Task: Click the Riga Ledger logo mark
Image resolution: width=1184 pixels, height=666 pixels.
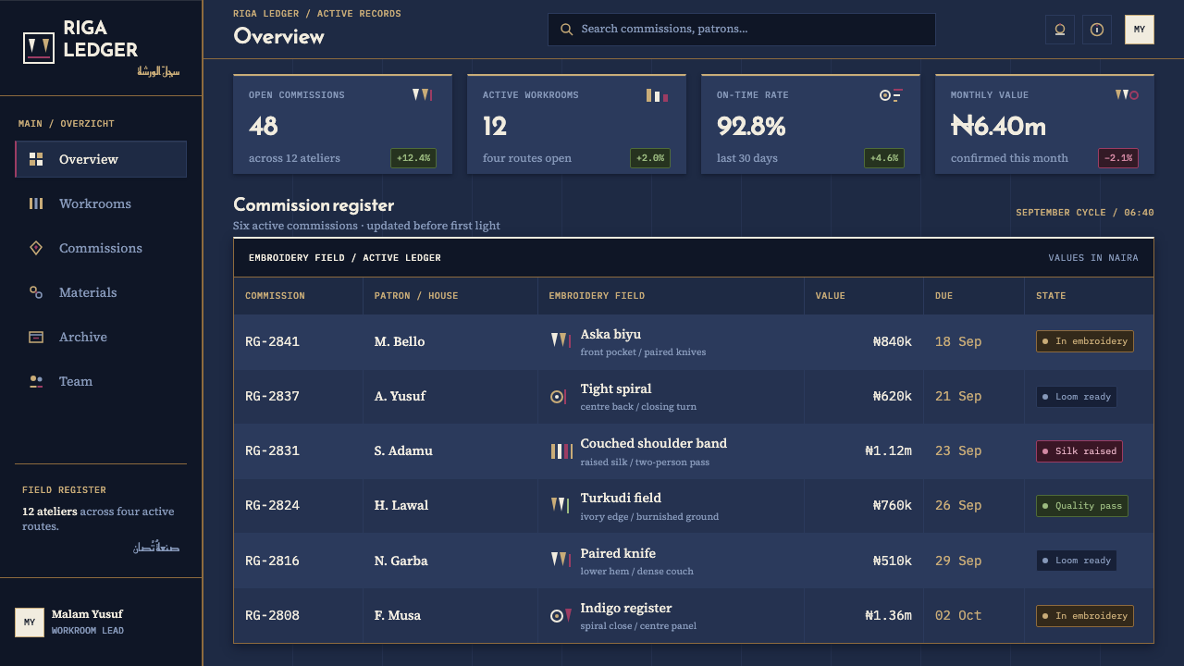Action: coord(39,48)
